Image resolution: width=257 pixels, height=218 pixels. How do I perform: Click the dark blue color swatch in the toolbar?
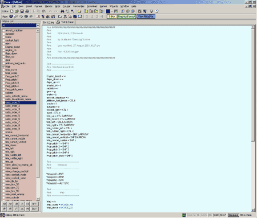[108, 11]
